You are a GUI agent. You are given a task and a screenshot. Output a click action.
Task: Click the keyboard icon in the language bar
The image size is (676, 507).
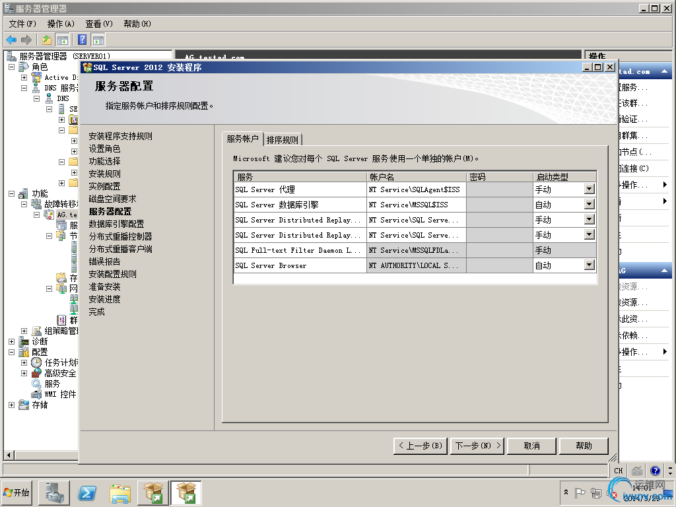637,471
